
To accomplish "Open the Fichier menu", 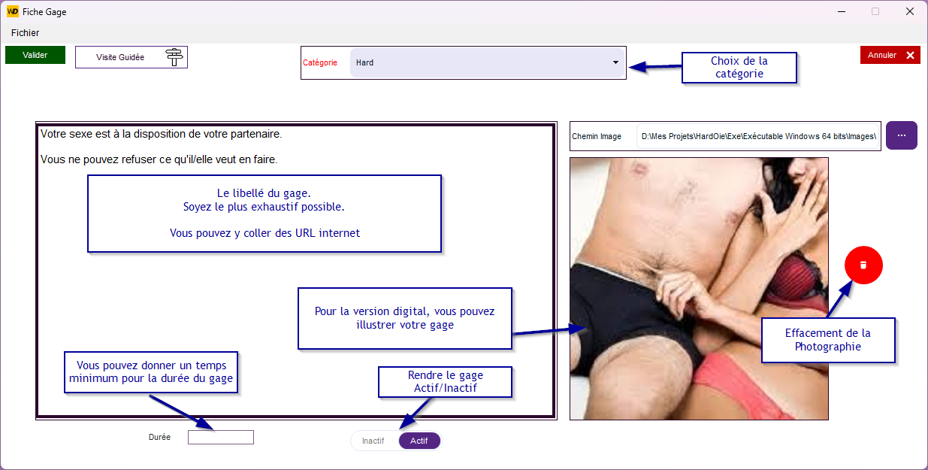I will [24, 33].
